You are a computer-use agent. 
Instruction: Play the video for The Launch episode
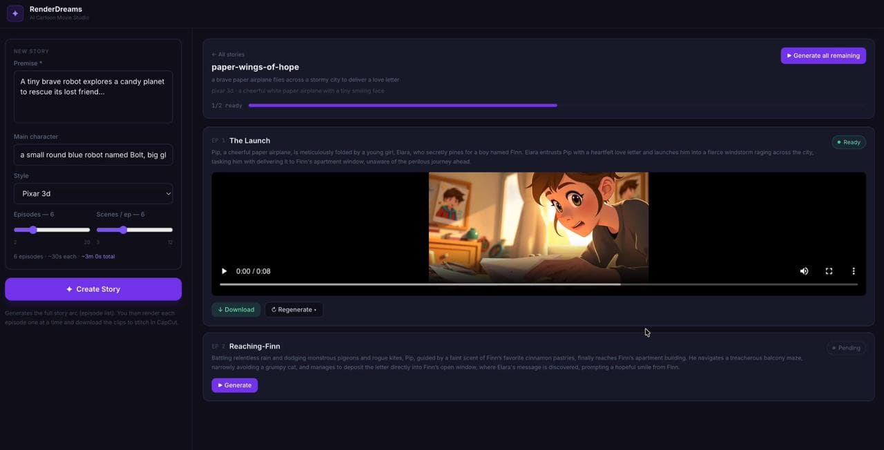[224, 271]
